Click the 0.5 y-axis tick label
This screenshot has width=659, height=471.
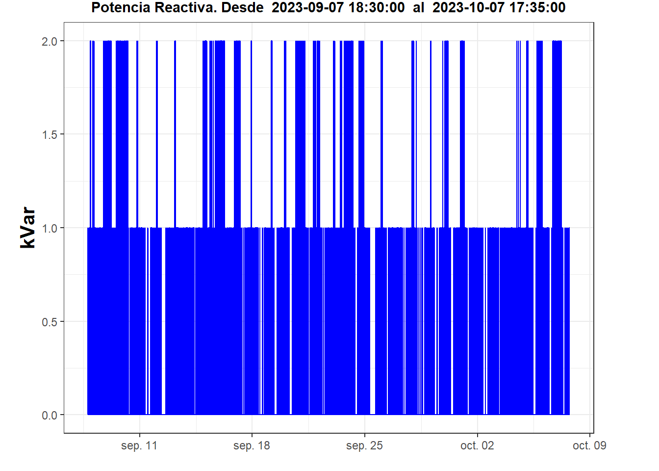pyautogui.click(x=50, y=322)
